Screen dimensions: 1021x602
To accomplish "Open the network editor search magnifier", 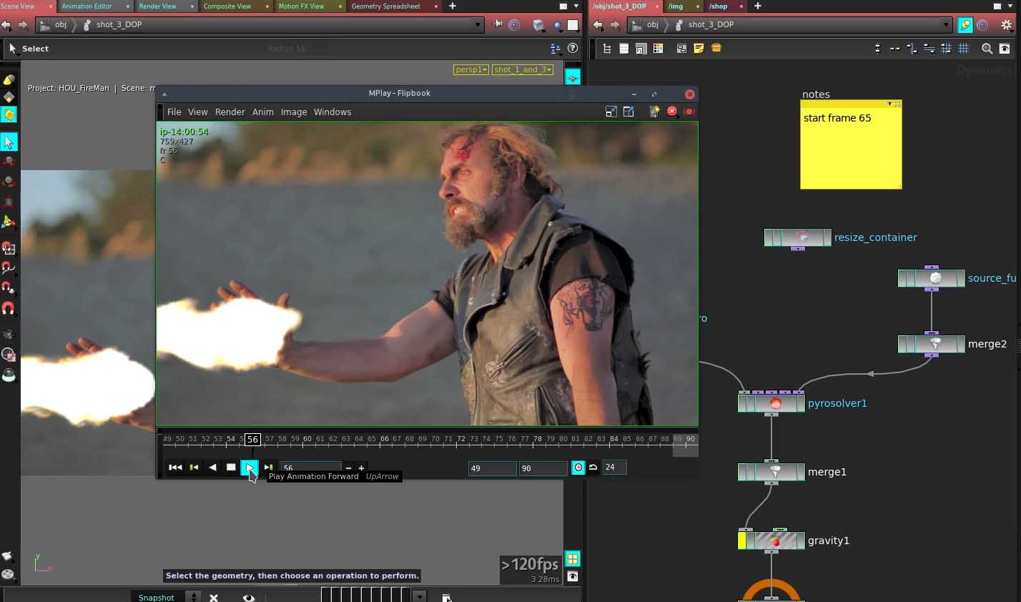I will coord(987,49).
